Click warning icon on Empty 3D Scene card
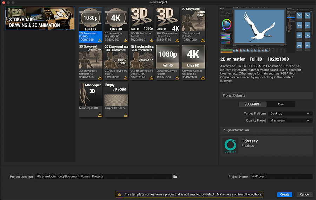 (x=126, y=115)
